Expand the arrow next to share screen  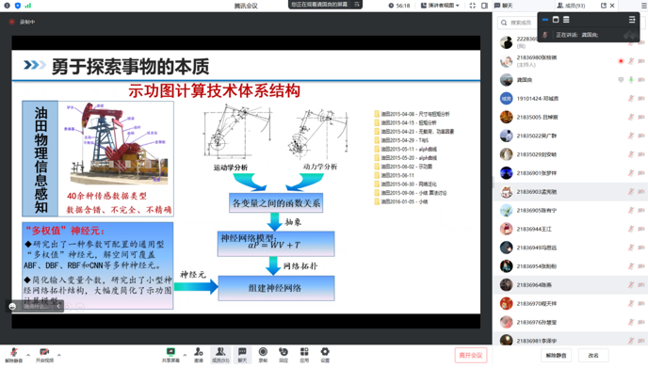(x=185, y=355)
